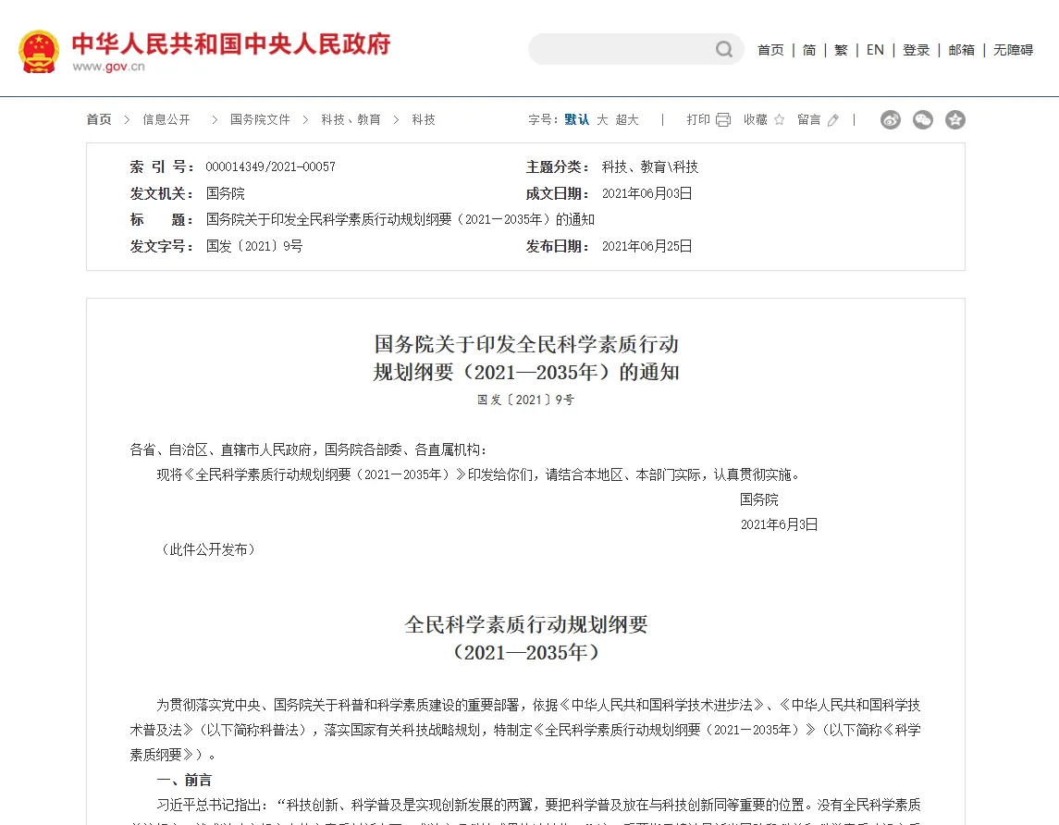Open 邮箱 mailbox link

pos(962,50)
